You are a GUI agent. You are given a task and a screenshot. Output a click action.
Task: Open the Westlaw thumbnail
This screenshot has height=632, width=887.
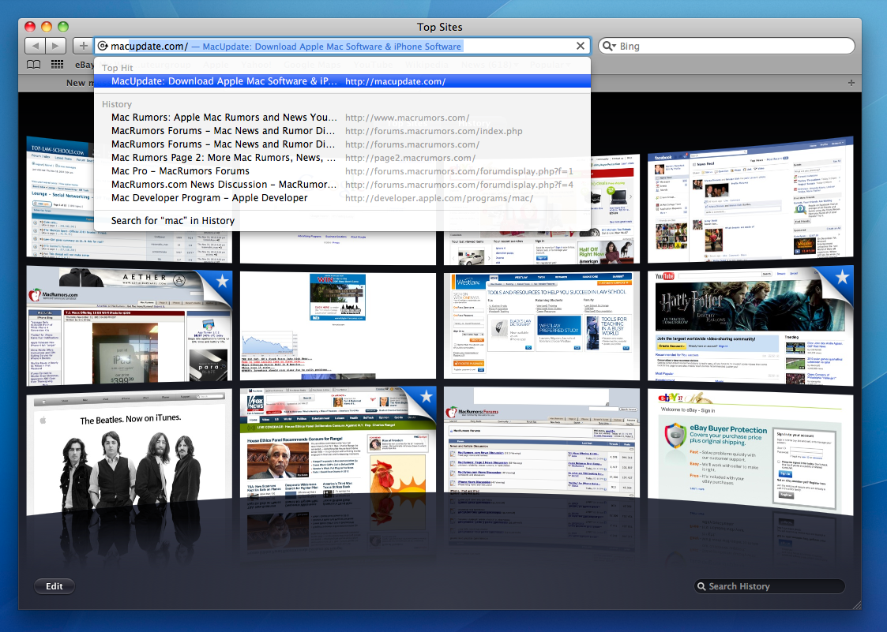[542, 325]
